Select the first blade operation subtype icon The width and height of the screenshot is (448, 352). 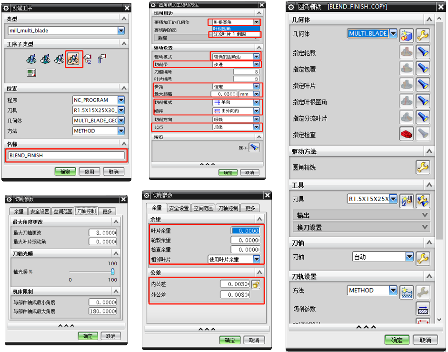31,59
